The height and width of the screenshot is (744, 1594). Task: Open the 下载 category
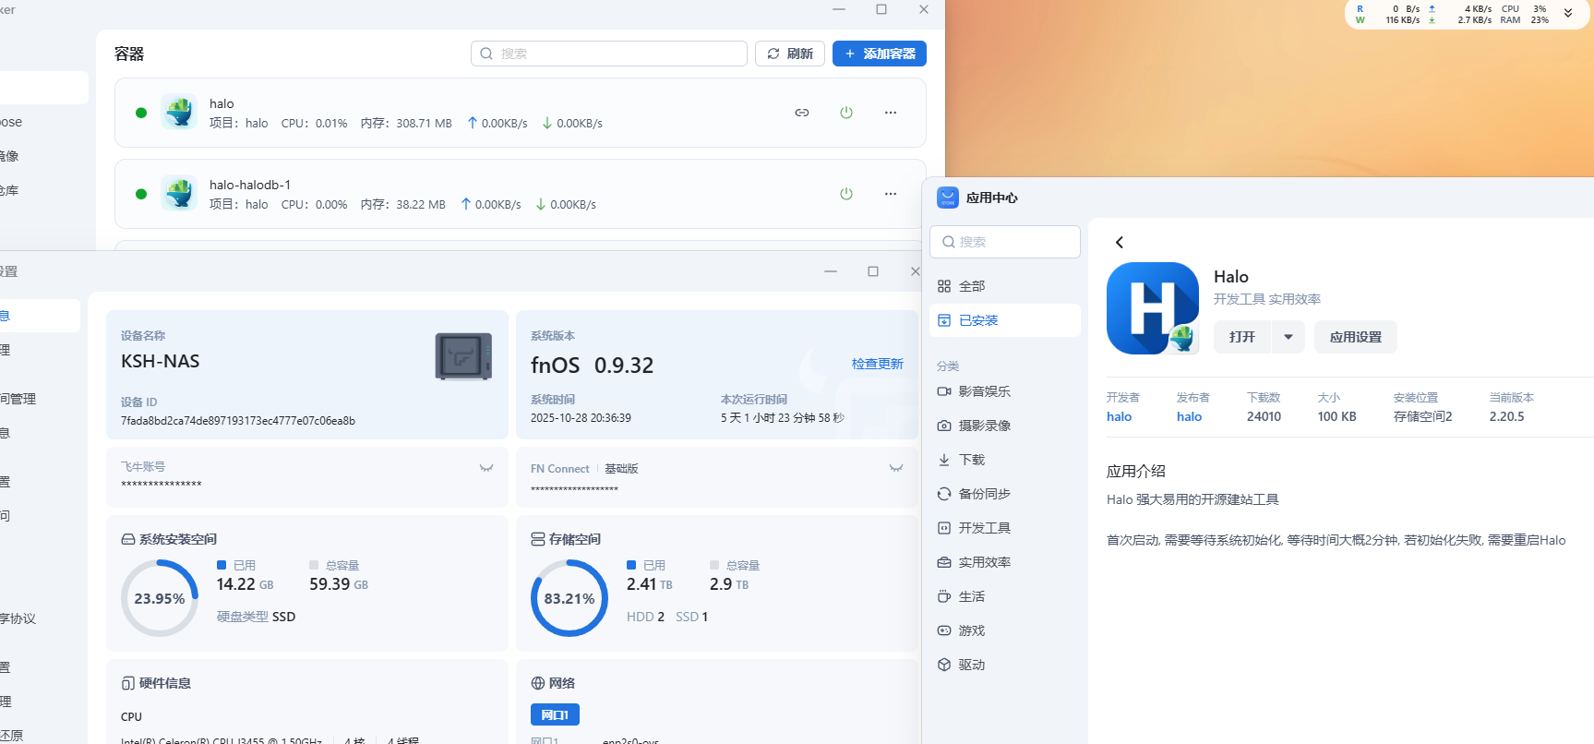click(1005, 460)
